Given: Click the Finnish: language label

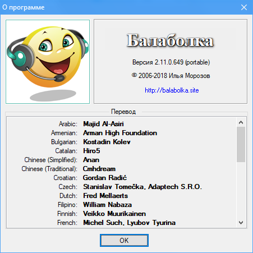Looking at the screenshot, I should tap(67, 214).
